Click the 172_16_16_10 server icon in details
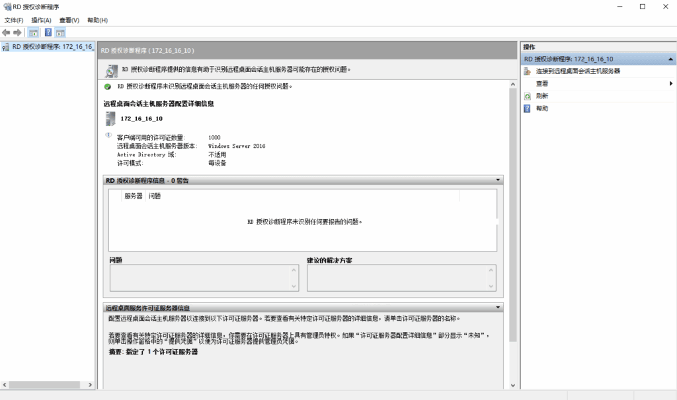Viewport: 677px width, 400px height. click(x=110, y=119)
